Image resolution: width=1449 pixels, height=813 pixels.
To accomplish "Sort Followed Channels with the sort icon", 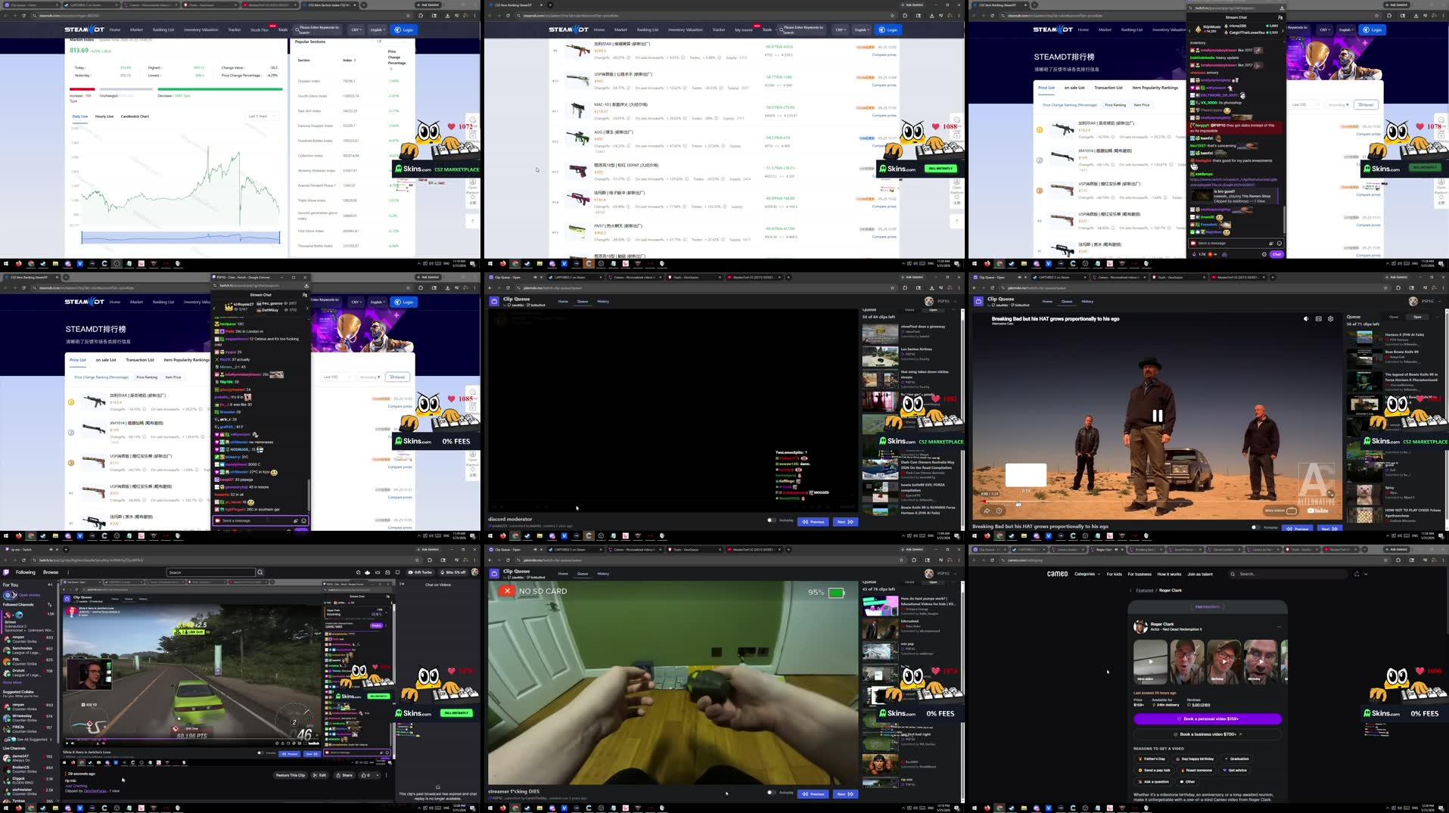I will click(51, 604).
